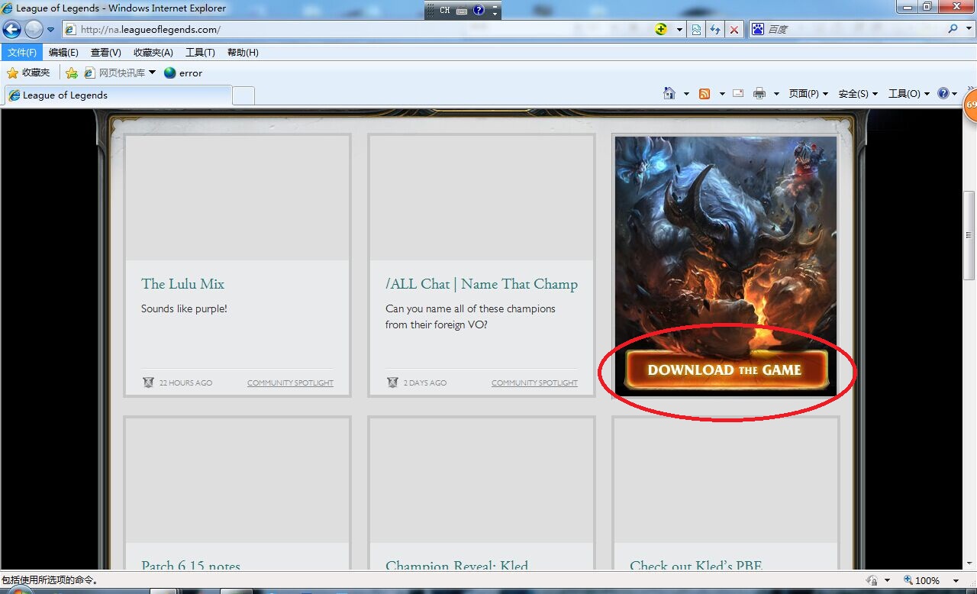Click into the 百度 search box
977x594 pixels.
click(855, 29)
